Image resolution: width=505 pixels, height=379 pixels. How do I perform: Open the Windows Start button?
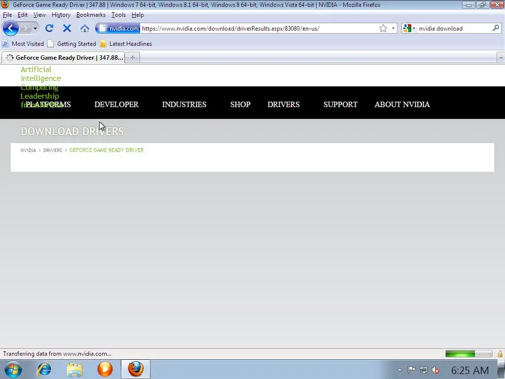pyautogui.click(x=13, y=369)
